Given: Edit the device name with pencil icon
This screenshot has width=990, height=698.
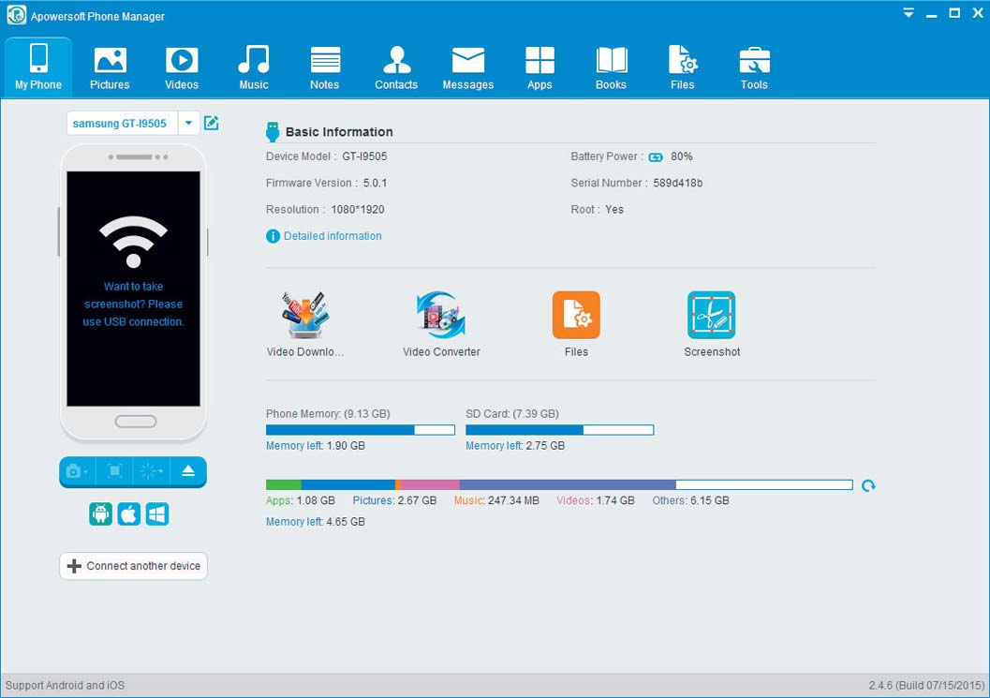Looking at the screenshot, I should coord(212,123).
